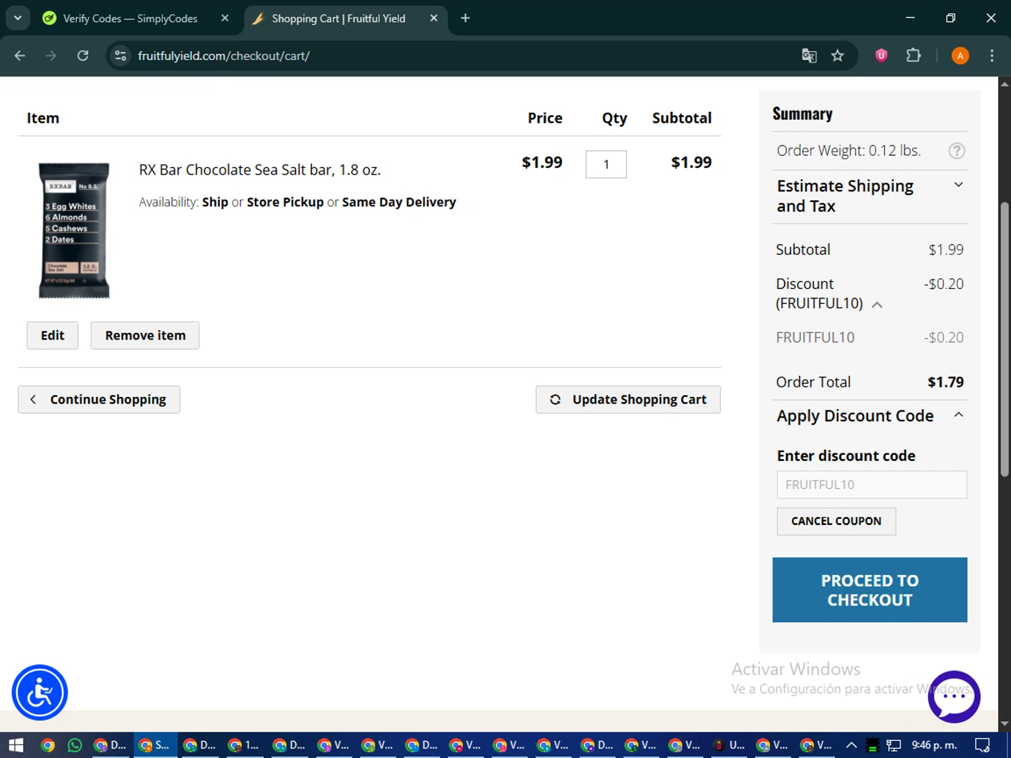Click the browser forward arrow
Image resolution: width=1011 pixels, height=758 pixels.
[x=51, y=56]
